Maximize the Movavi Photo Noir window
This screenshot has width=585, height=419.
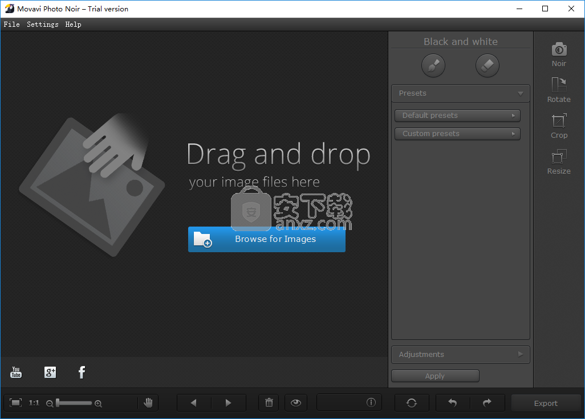coord(545,9)
